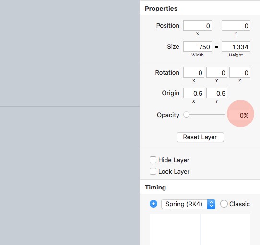Click the Reset Layer button
Screen dimensions: 260x245
click(x=200, y=137)
